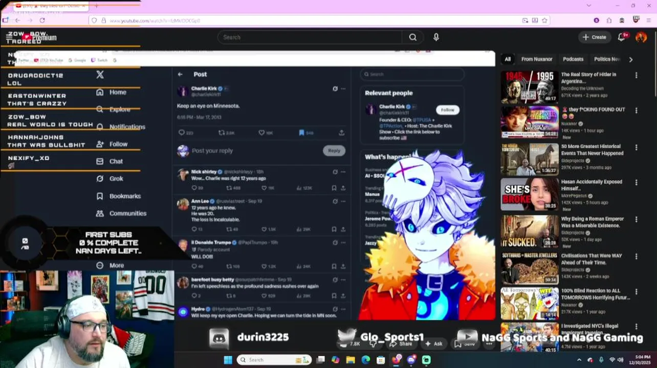Click the YouTube search magnifier button
This screenshot has width=657, height=368.
pyautogui.click(x=412, y=37)
